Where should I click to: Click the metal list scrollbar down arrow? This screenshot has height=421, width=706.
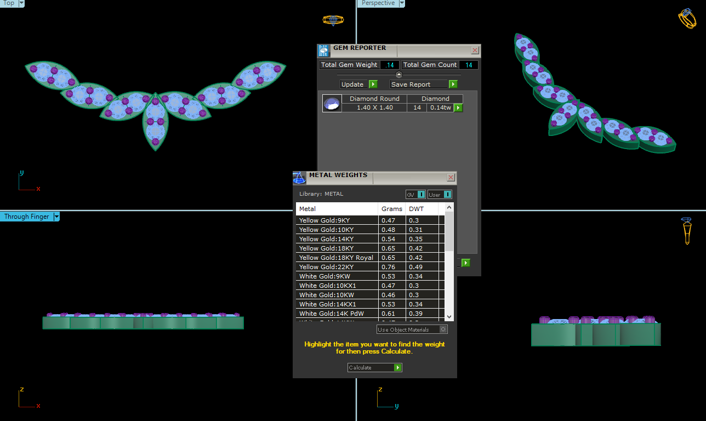point(449,316)
